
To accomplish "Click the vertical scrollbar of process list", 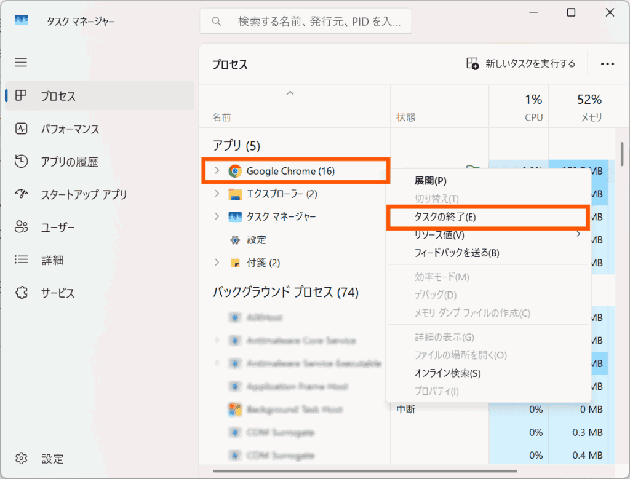I will point(621,154).
